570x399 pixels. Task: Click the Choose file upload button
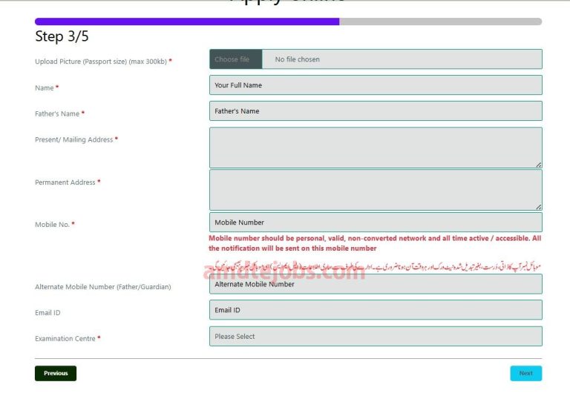tap(235, 59)
